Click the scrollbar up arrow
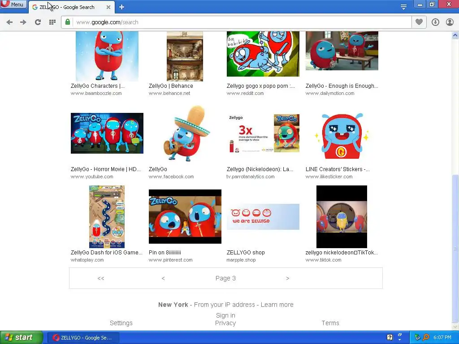The width and height of the screenshot is (459, 344). tap(455, 35)
